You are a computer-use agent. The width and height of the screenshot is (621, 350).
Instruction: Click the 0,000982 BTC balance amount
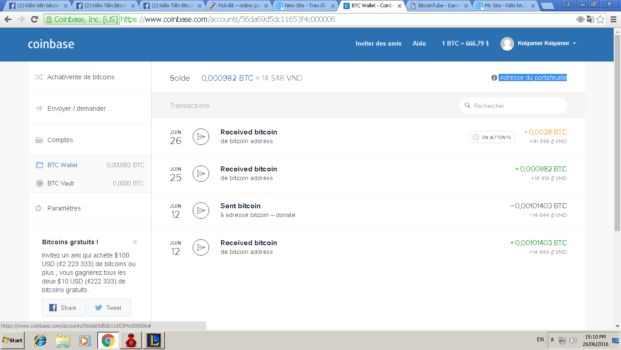(x=227, y=78)
